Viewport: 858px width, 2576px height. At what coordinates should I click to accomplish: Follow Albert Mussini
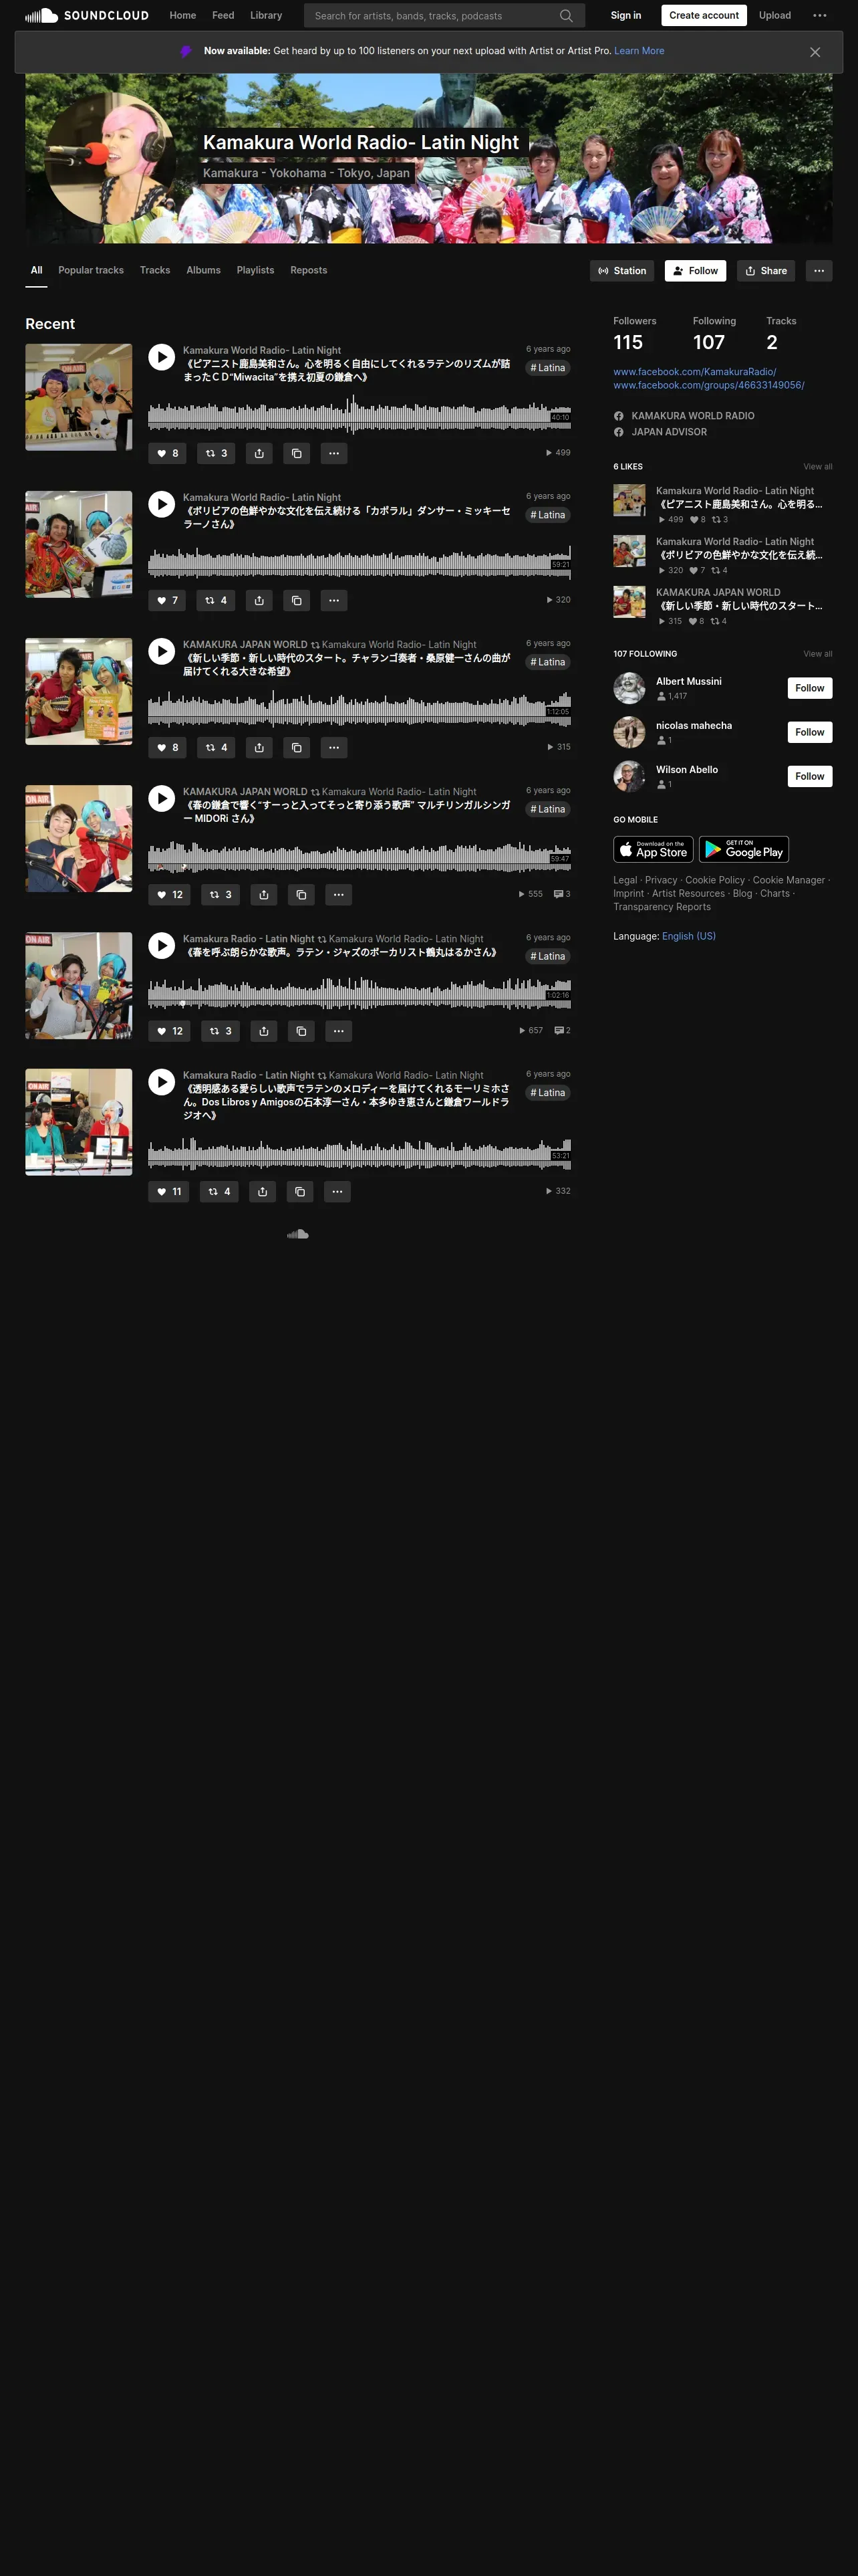coord(810,688)
